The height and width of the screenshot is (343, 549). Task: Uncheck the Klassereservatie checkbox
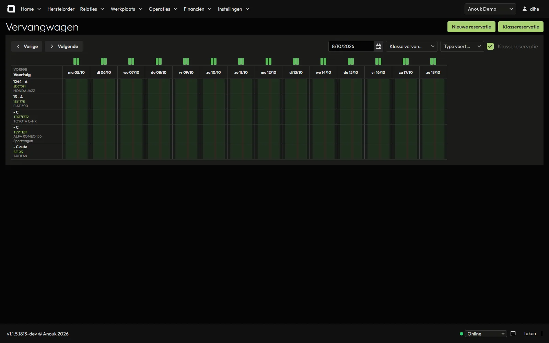tap(490, 46)
